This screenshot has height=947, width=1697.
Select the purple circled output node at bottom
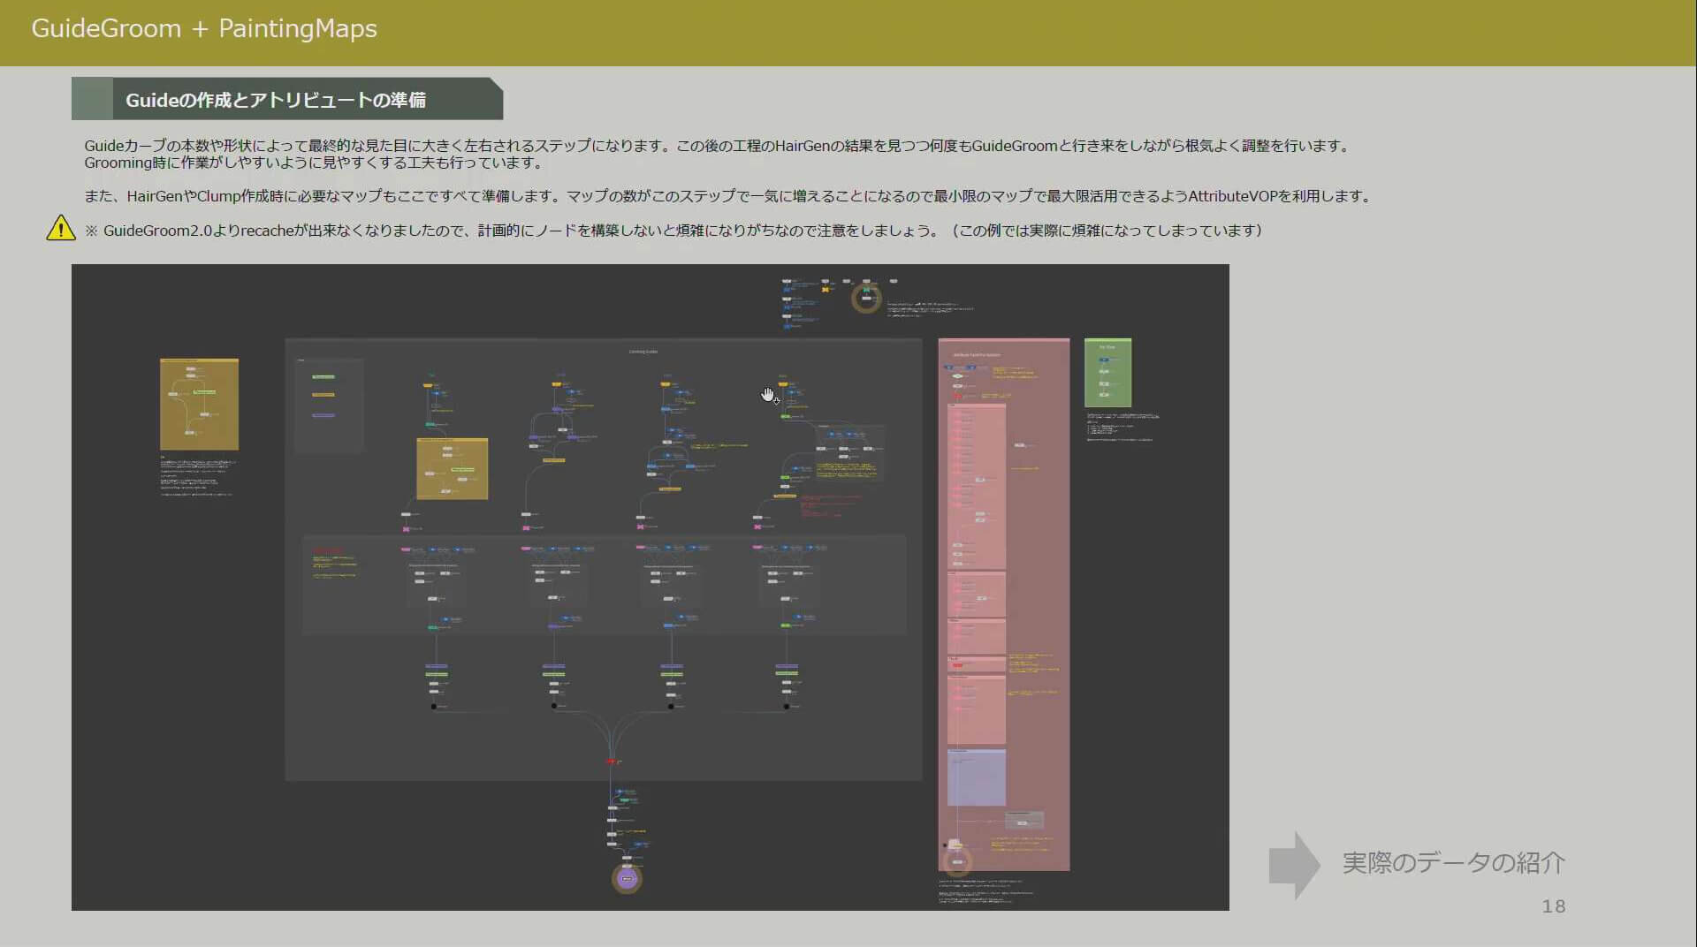pyautogui.click(x=627, y=879)
